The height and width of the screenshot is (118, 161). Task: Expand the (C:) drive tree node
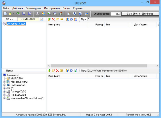(4, 88)
